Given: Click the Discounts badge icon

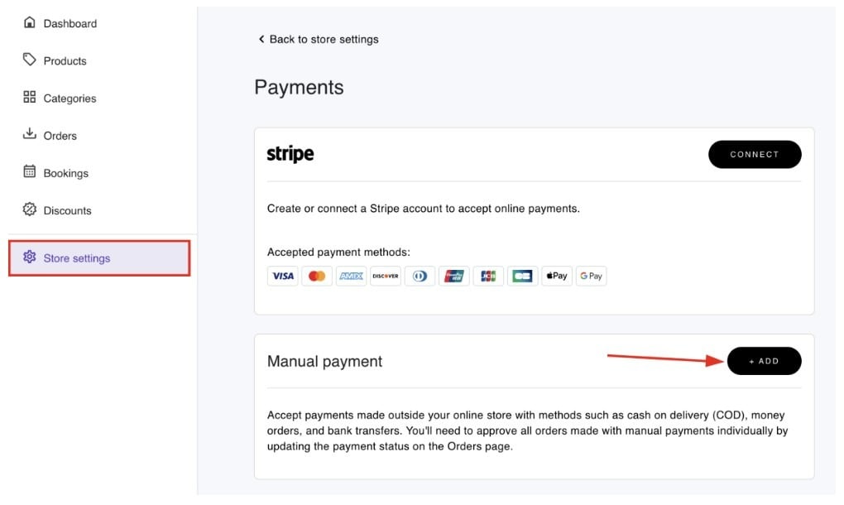Looking at the screenshot, I should point(30,209).
